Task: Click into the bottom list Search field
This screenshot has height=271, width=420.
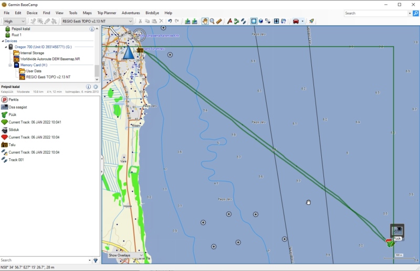Action: (44, 260)
